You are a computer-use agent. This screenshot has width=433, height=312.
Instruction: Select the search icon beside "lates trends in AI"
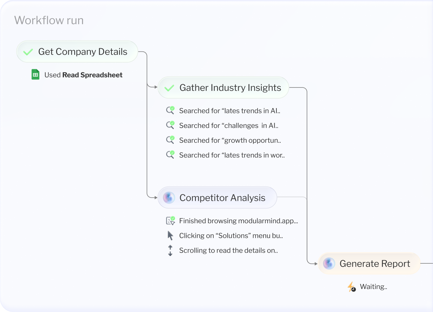click(171, 110)
